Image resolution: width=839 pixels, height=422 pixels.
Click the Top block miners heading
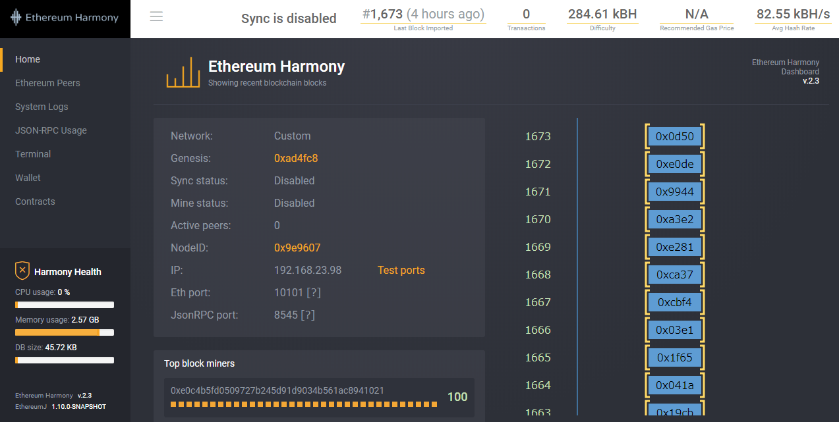pos(199,363)
